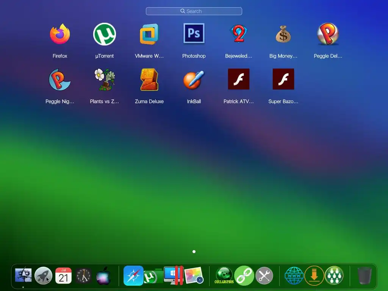Viewport: 388px width, 291px height.
Task: Open Peggle Deluxe game
Action: tap(328, 34)
